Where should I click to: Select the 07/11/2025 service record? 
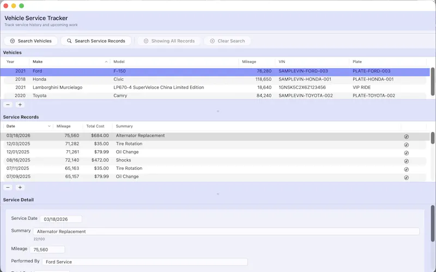click(215, 168)
